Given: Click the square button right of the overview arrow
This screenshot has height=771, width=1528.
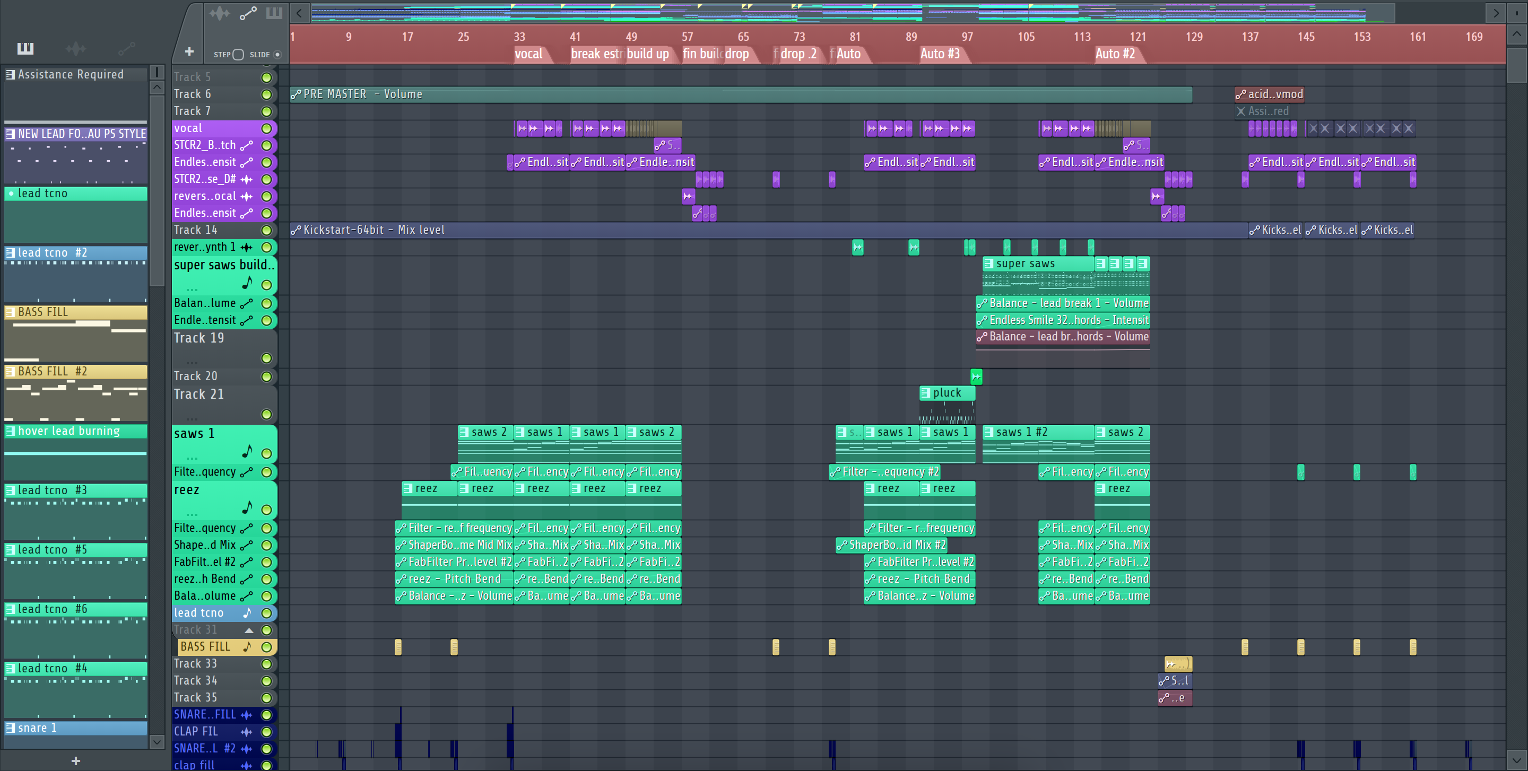Looking at the screenshot, I should point(1516,12).
